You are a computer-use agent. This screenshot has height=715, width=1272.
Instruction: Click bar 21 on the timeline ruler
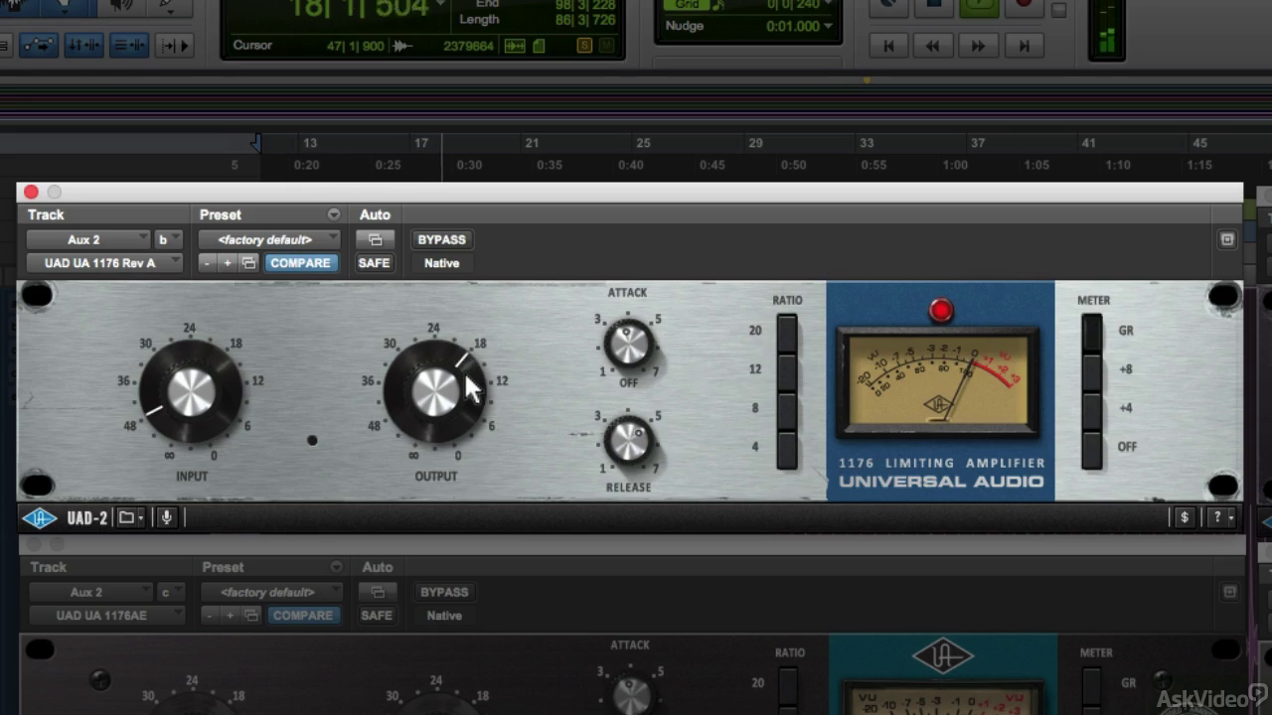click(532, 143)
